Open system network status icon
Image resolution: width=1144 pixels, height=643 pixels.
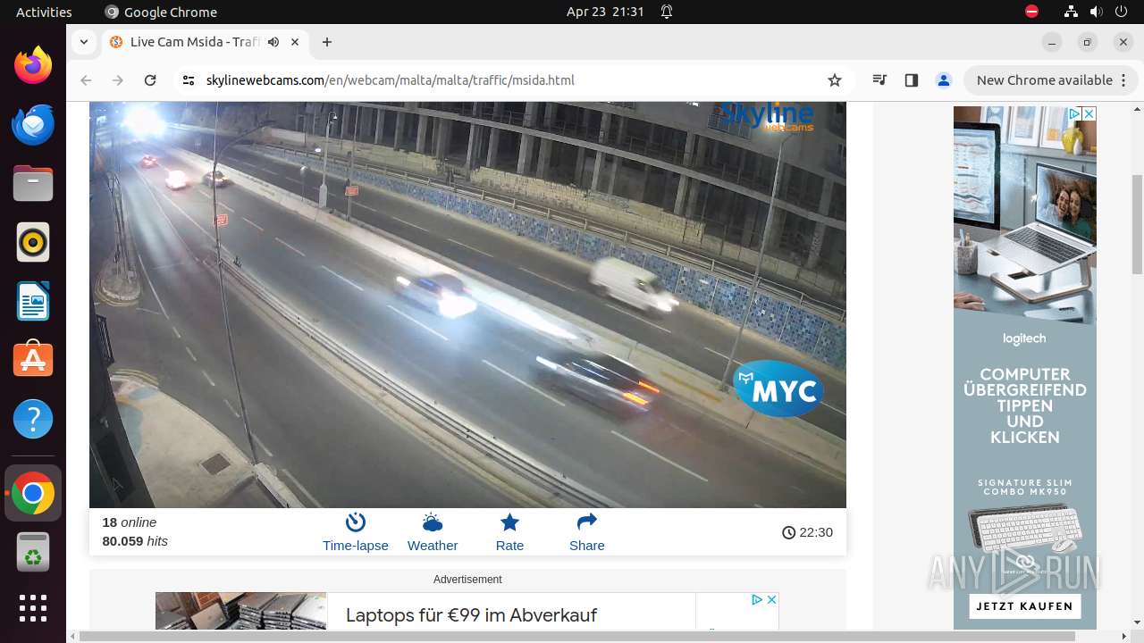click(x=1071, y=12)
